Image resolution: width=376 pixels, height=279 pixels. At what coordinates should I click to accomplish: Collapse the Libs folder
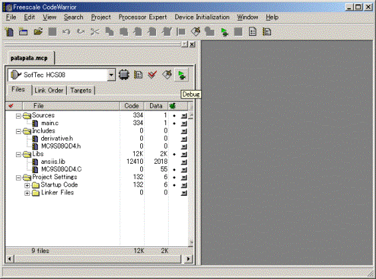click(x=19, y=154)
